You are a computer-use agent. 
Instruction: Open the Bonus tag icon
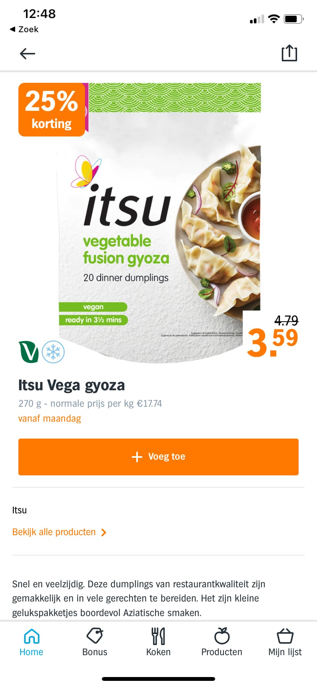coord(95,636)
